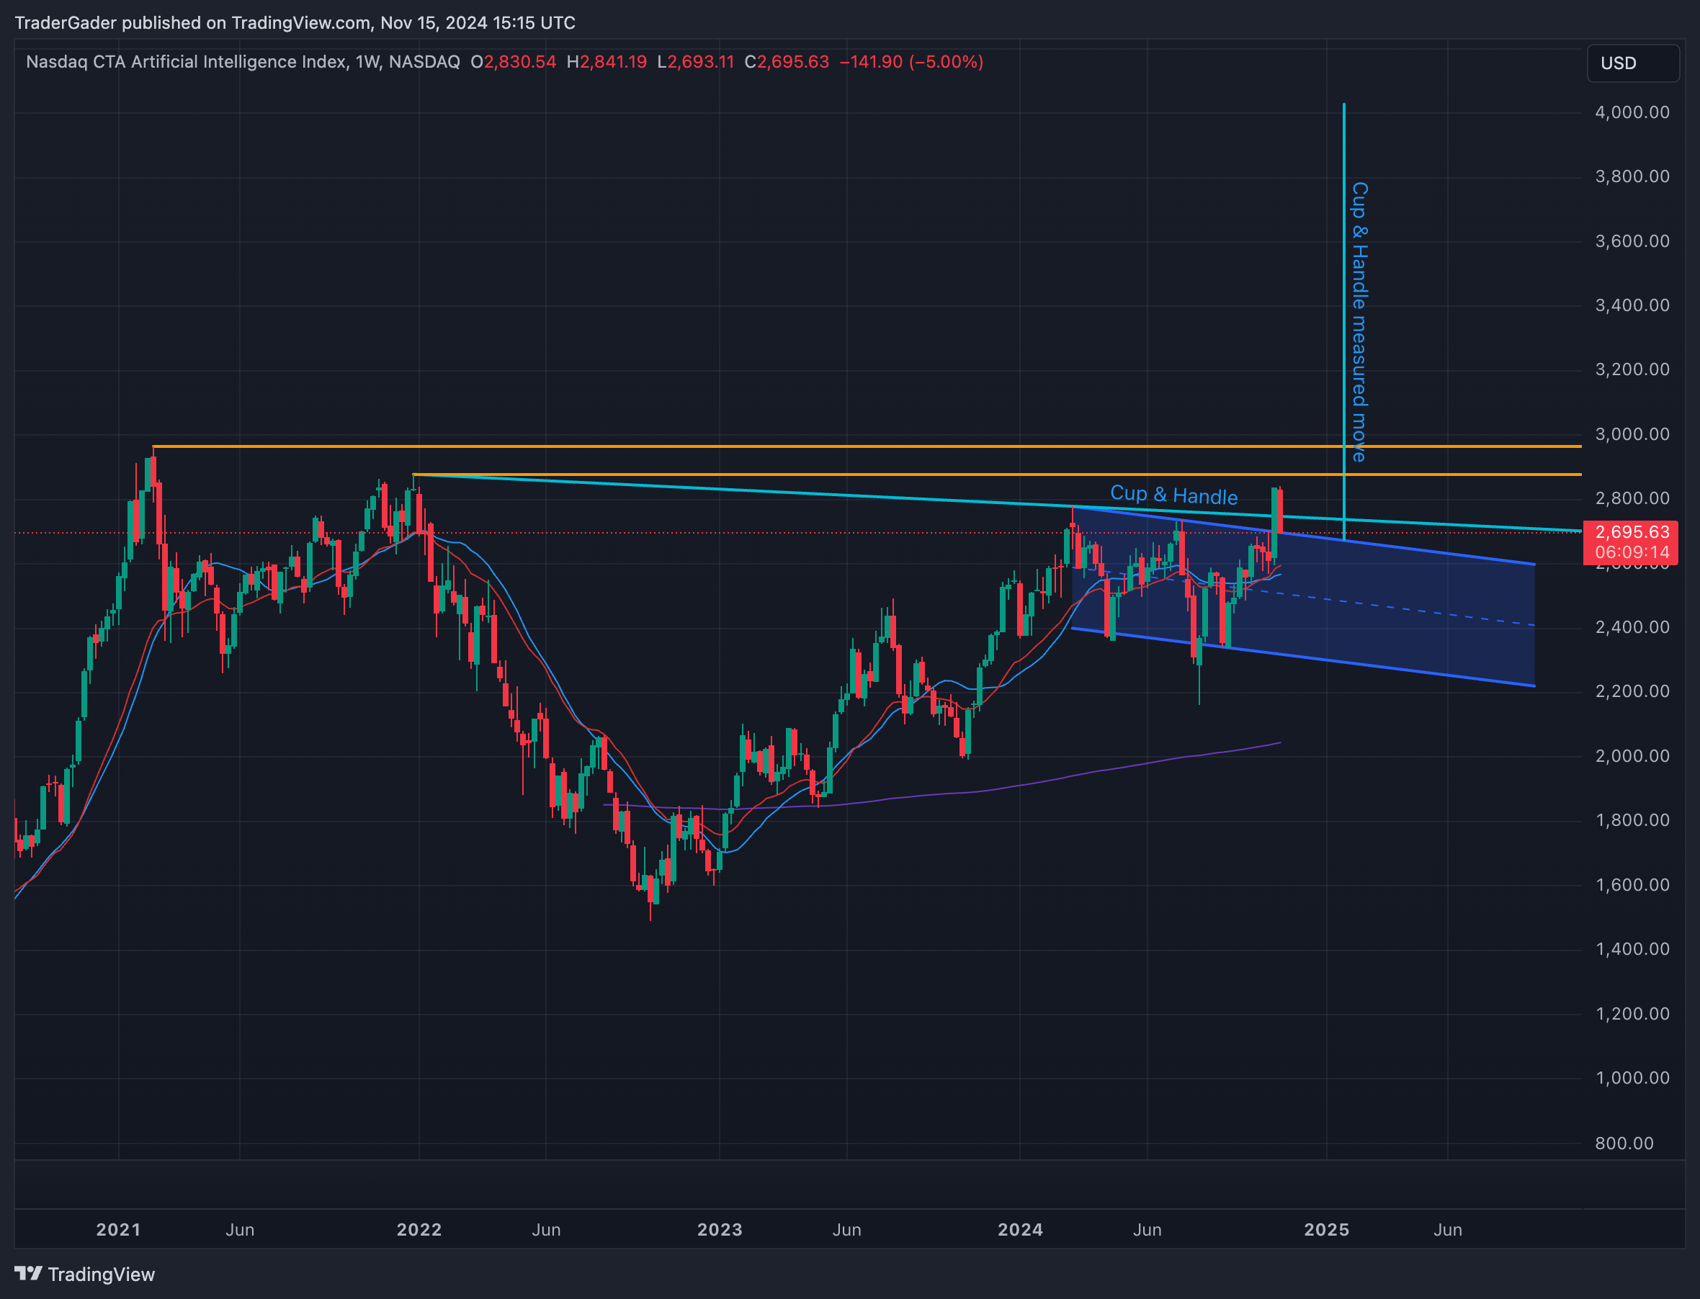Screen dimensions: 1700x1299
Task: Click the 2,400.00 price axis label
Action: [x=1632, y=627]
